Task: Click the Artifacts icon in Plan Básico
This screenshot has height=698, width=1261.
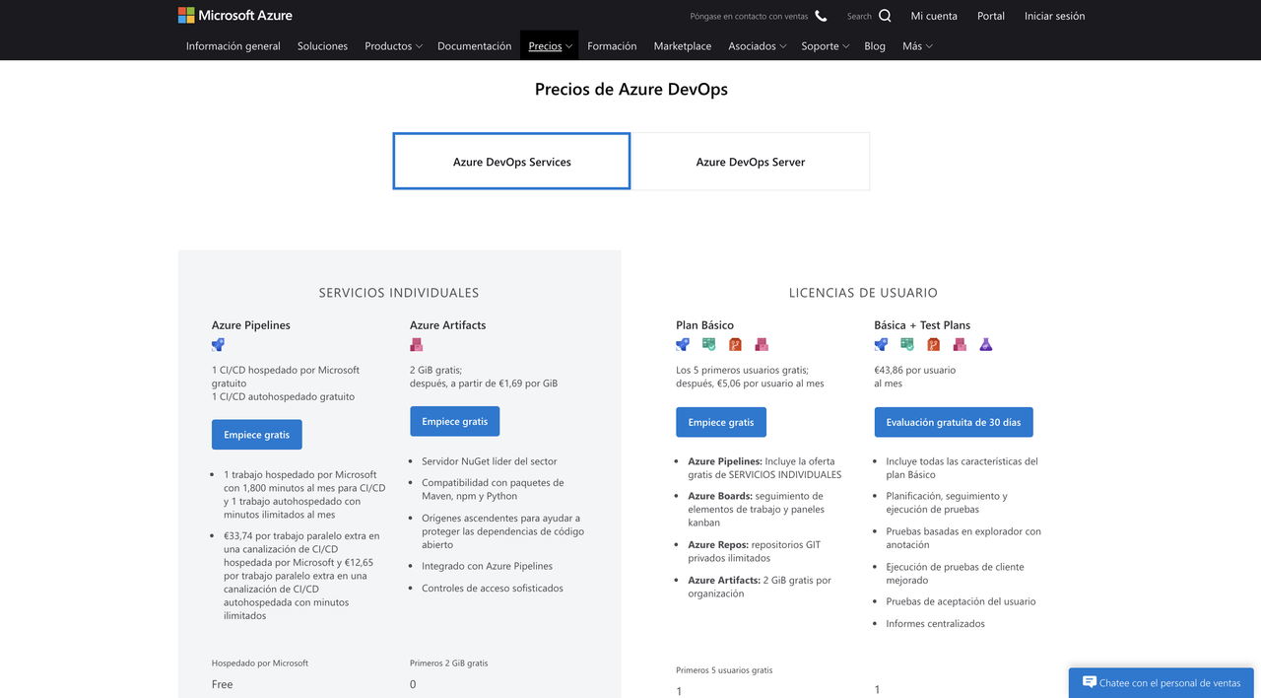Action: pos(762,345)
